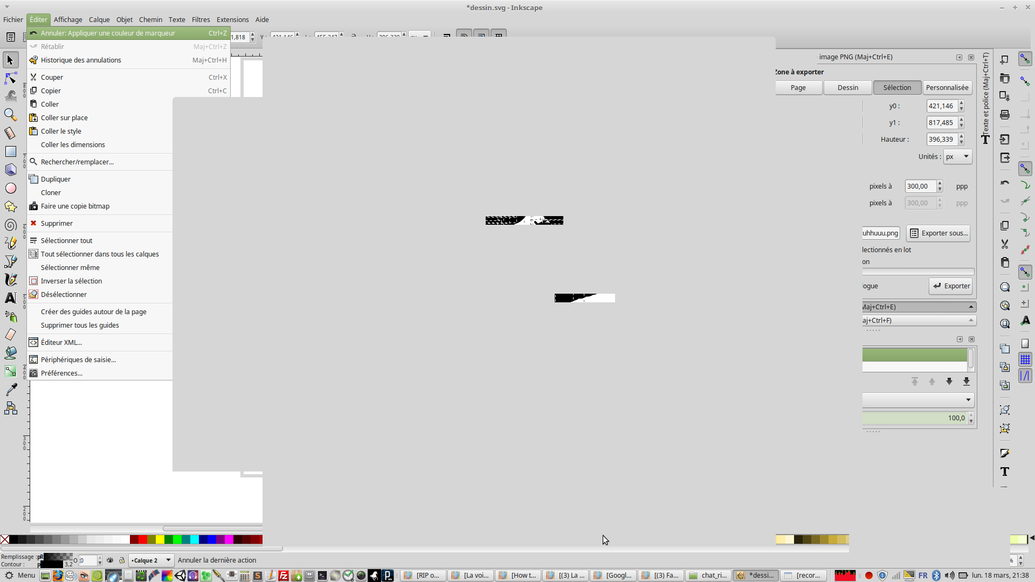Click the Exporter button
The image size is (1035, 582).
pyautogui.click(x=951, y=286)
